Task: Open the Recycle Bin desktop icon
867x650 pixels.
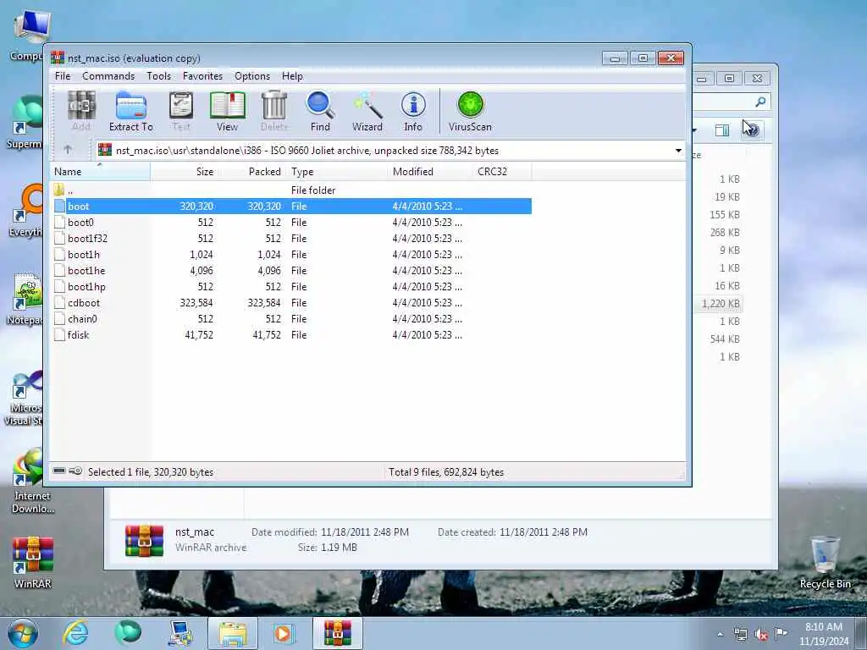Action: click(x=825, y=561)
